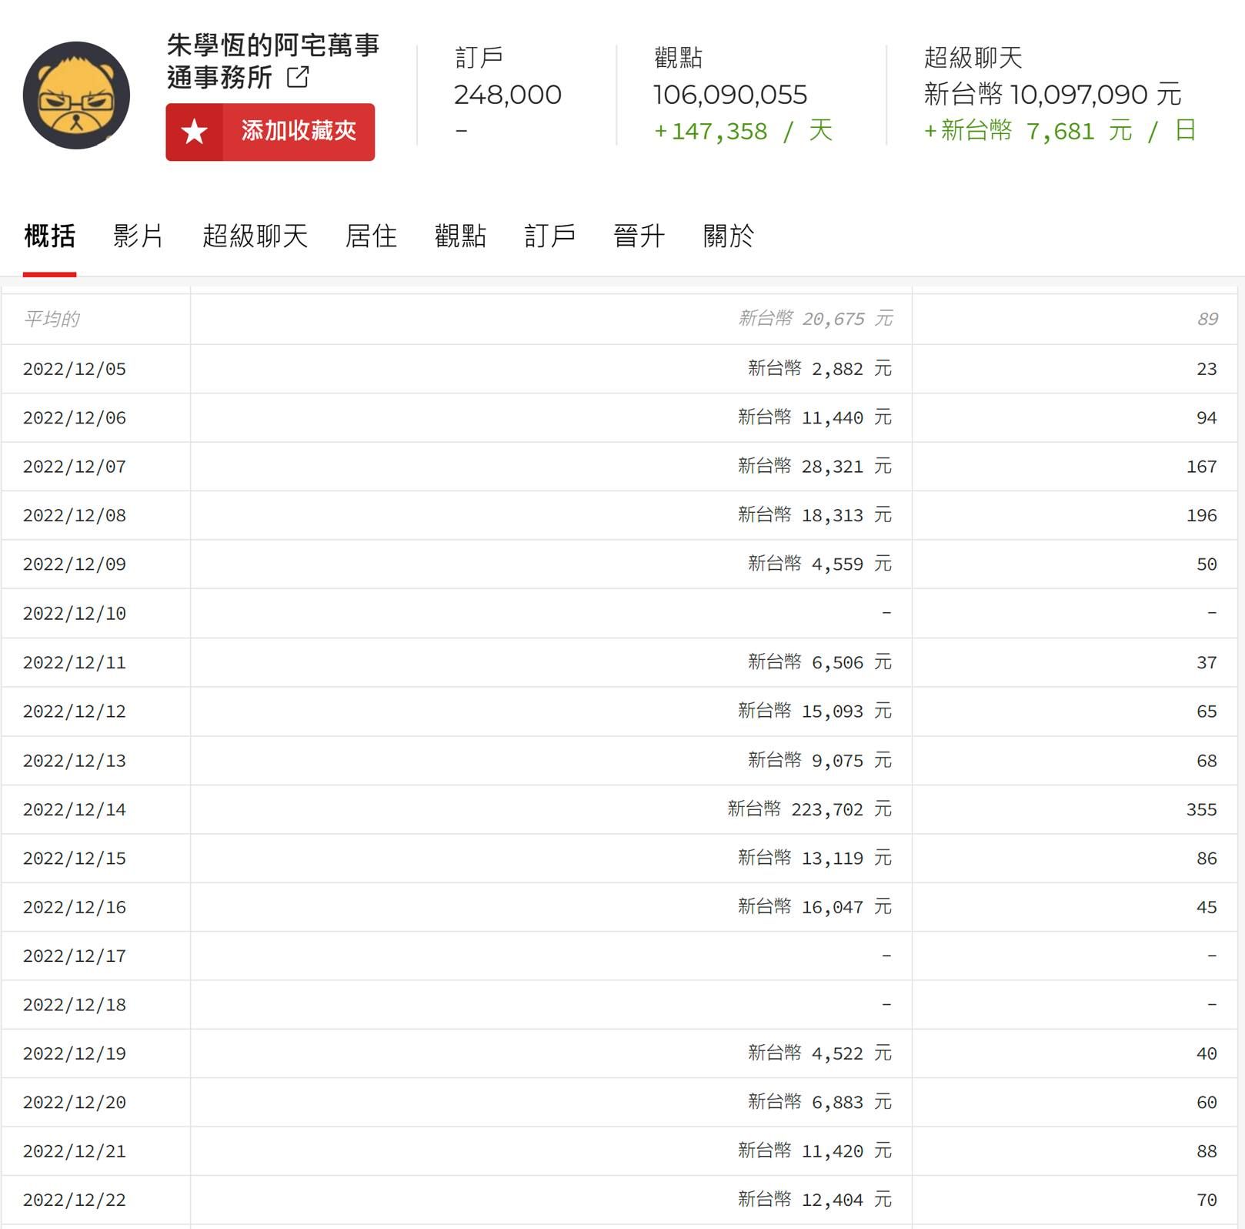1245x1229 pixels.
Task: Switch to the 影片 tab
Action: point(139,236)
